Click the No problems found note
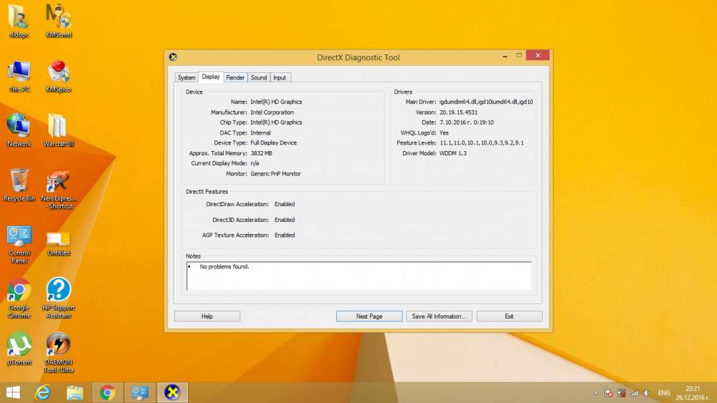 pyautogui.click(x=224, y=266)
